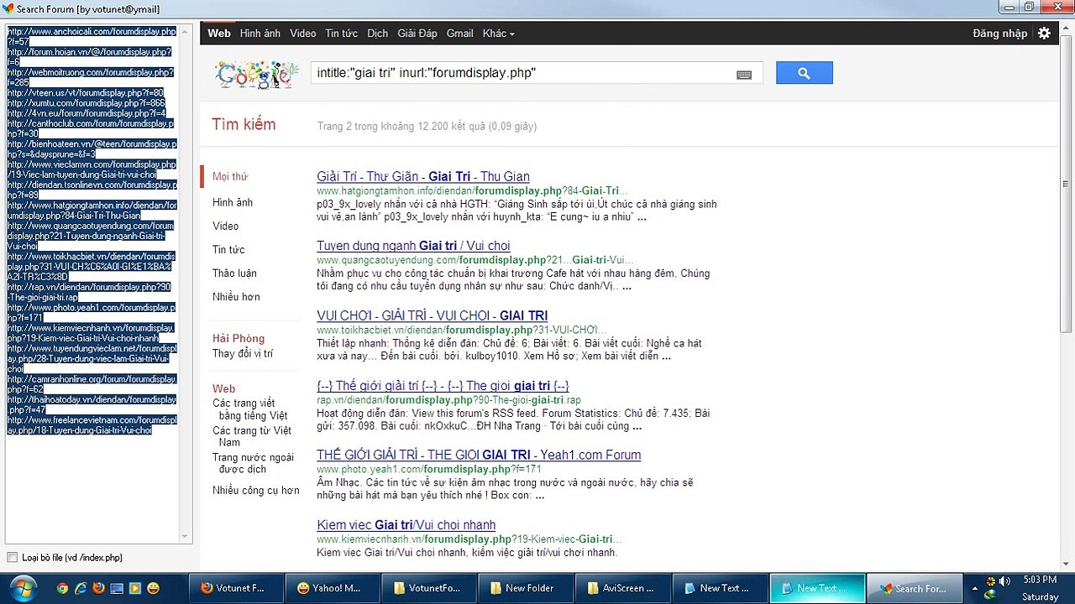Open the VotunetFo... folder taskbar button
The image size is (1075, 604).
429,588
